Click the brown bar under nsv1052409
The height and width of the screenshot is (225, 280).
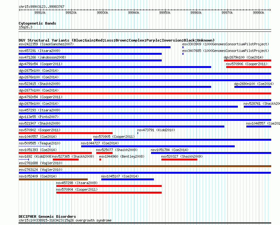(x=53, y=179)
